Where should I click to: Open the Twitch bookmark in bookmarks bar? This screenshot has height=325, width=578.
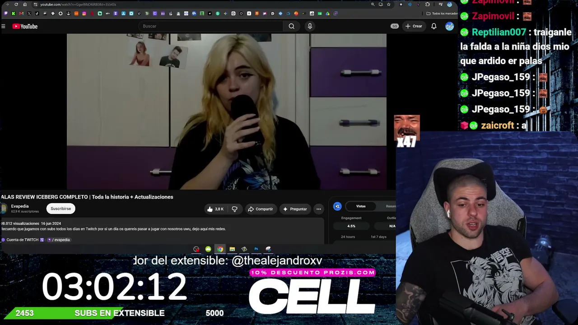pyautogui.click(x=5, y=14)
